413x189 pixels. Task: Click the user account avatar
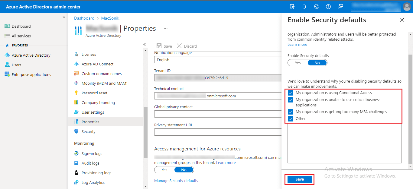(x=407, y=7)
